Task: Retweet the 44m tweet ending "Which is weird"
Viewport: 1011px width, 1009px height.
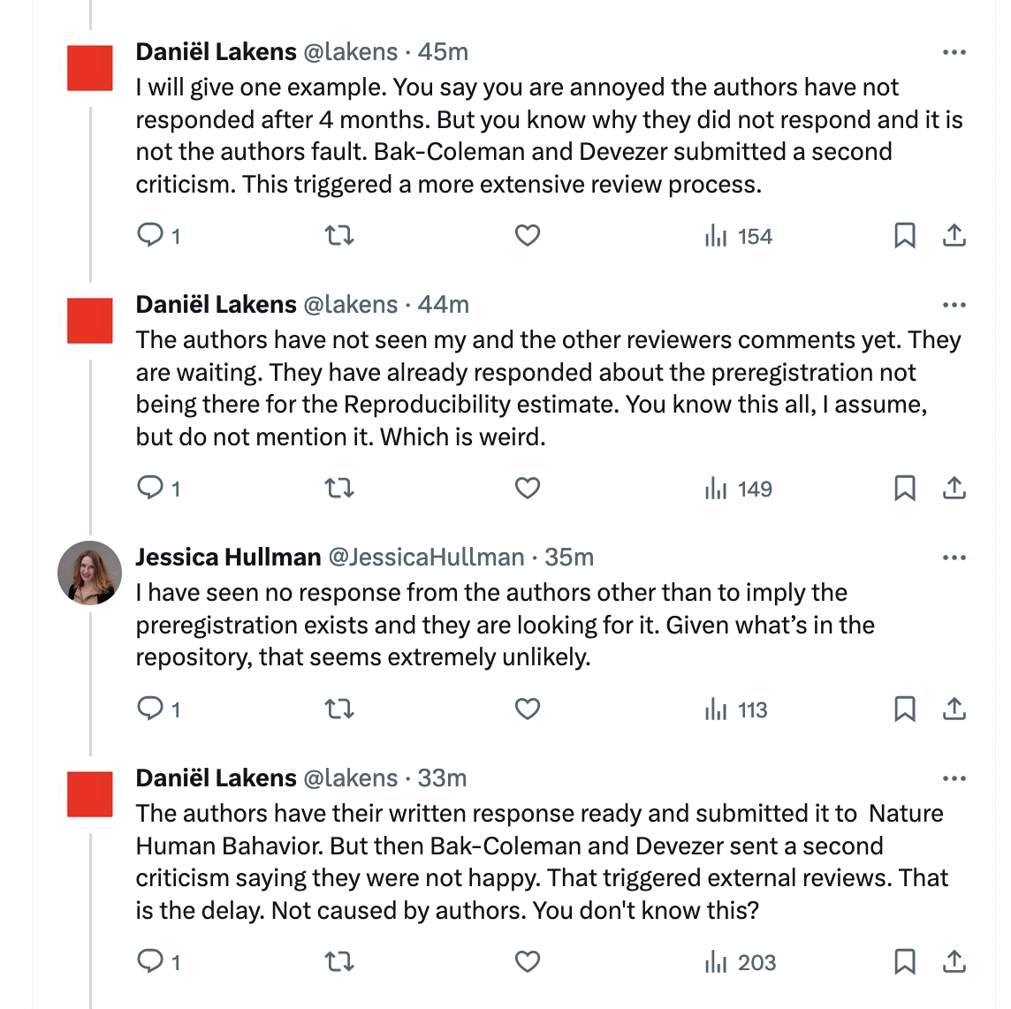Action: click(339, 488)
